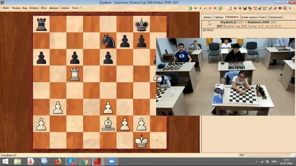Screen dimensions: 296x166
Task: Open the speaker app in the taskbar
Action: point(44,161)
